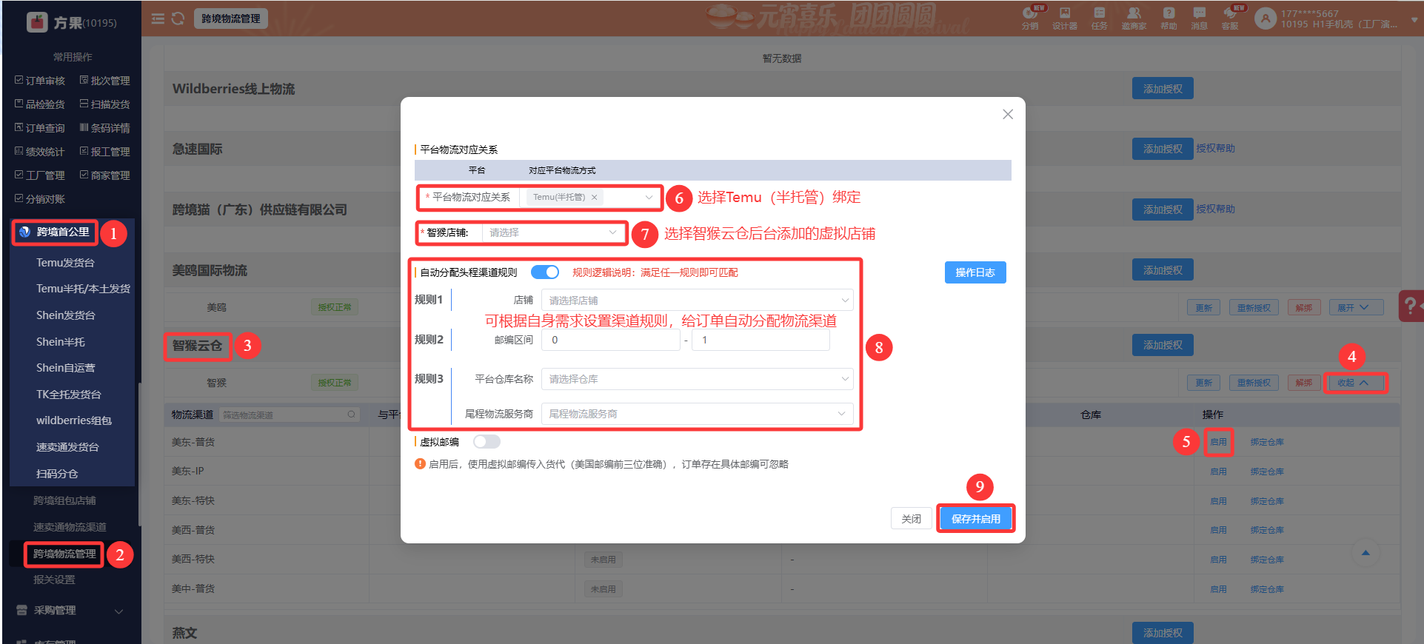Screen dimensions: 1424x644
Task: Expand the 尾程物流服务商 dropdown
Action: 697,414
